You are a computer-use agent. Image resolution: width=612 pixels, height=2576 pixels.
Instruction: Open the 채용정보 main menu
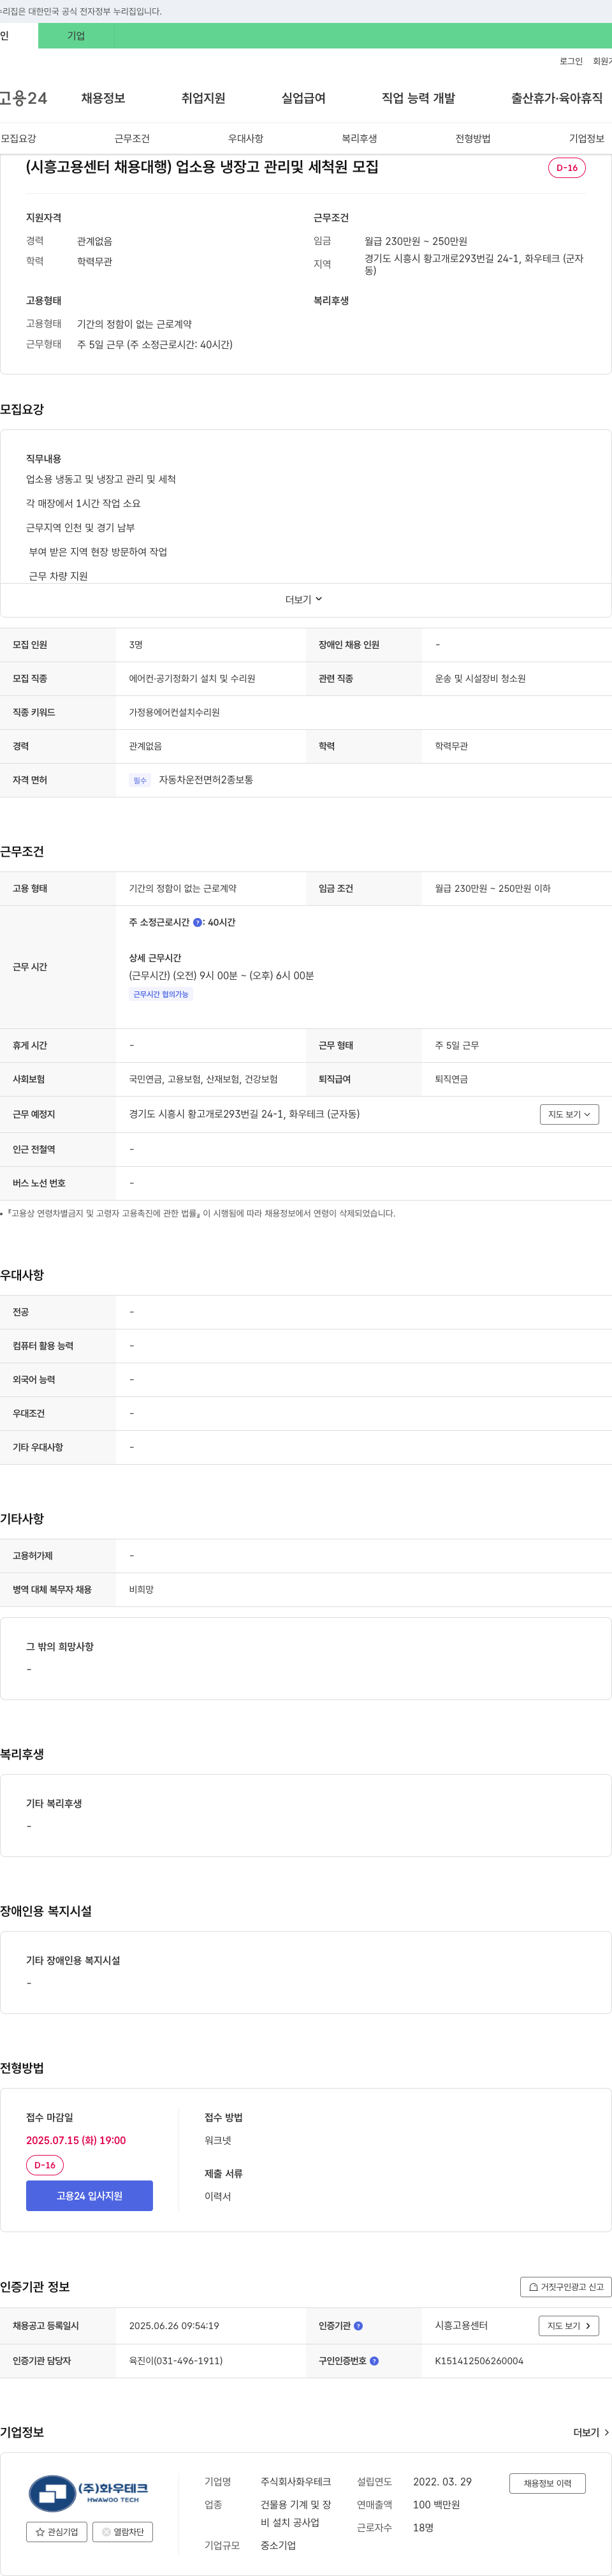tap(103, 98)
